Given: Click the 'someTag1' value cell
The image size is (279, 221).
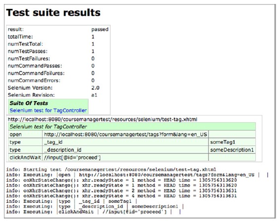Looking at the screenshot, I should coord(232,142).
